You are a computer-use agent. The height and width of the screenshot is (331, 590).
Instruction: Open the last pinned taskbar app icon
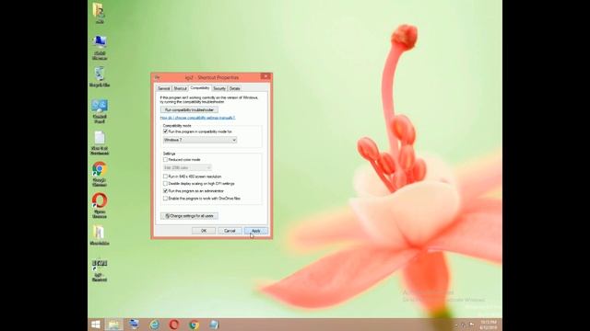click(x=214, y=325)
